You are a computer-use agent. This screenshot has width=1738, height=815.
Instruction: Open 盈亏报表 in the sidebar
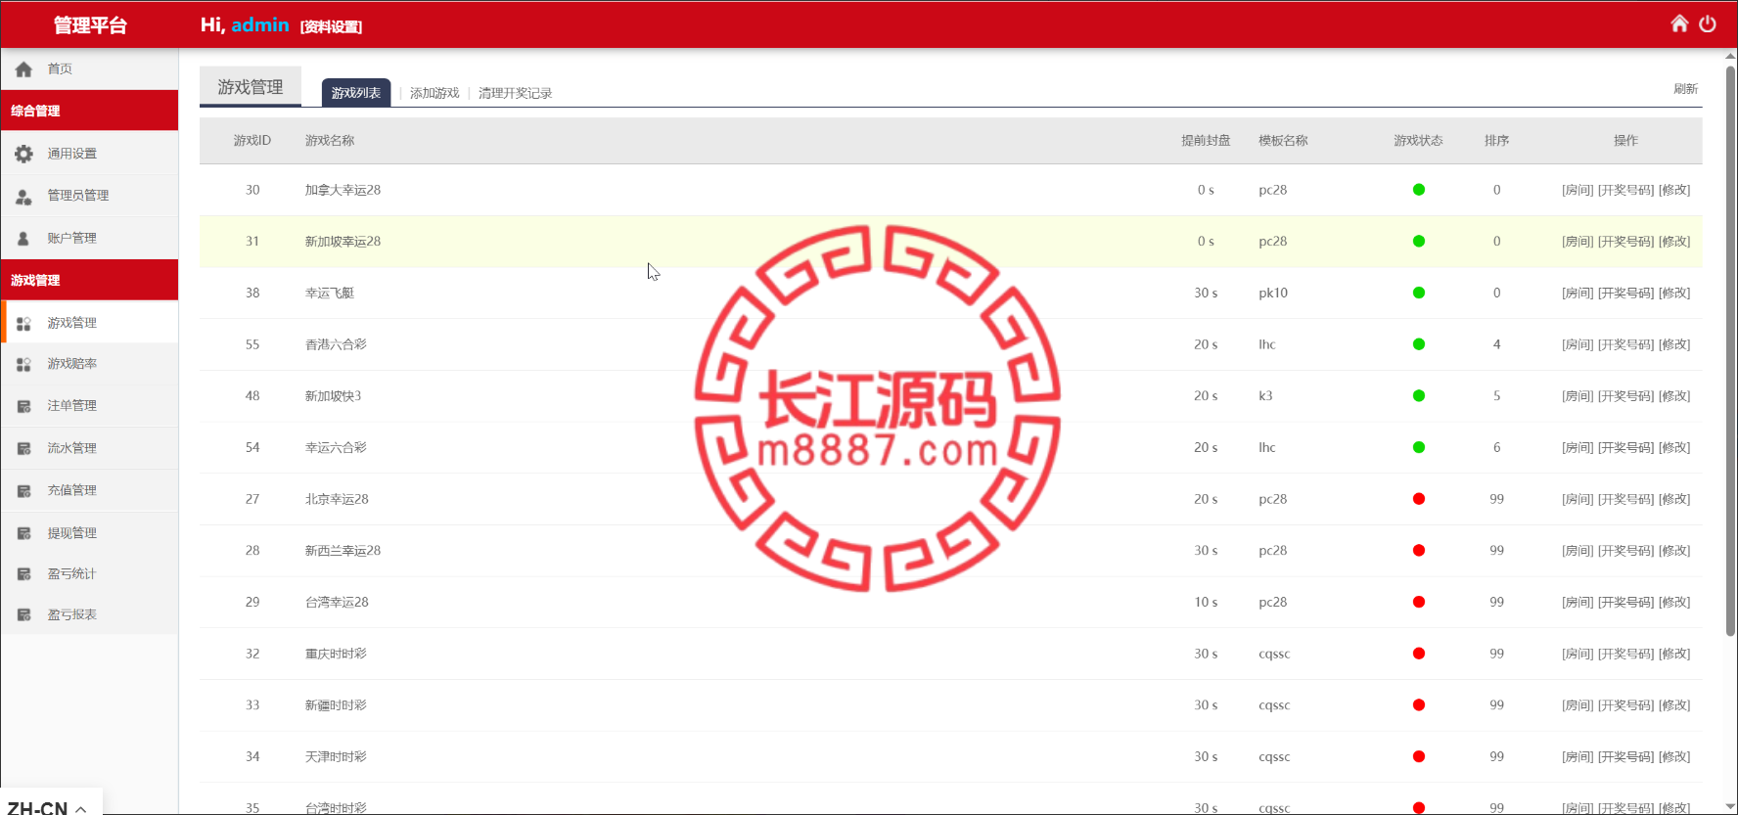point(89,615)
